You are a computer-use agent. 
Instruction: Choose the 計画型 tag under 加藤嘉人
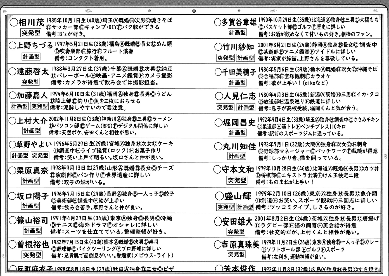click(x=19, y=106)
